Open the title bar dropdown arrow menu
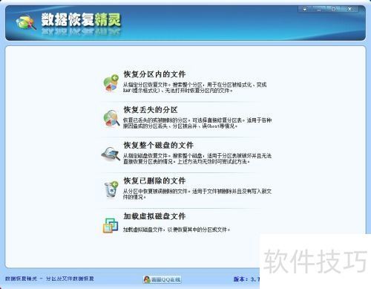The image size is (371, 289). pos(305,9)
